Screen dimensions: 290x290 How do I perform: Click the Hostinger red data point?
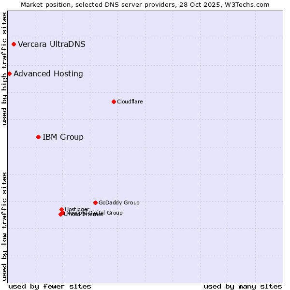click(61, 209)
